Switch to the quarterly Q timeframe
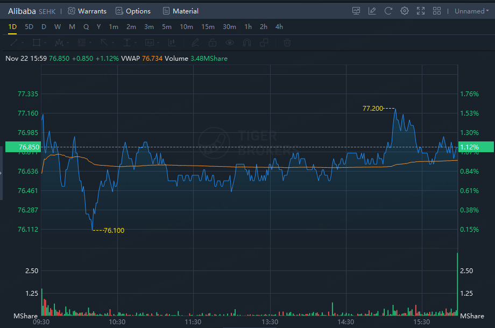 (86, 27)
